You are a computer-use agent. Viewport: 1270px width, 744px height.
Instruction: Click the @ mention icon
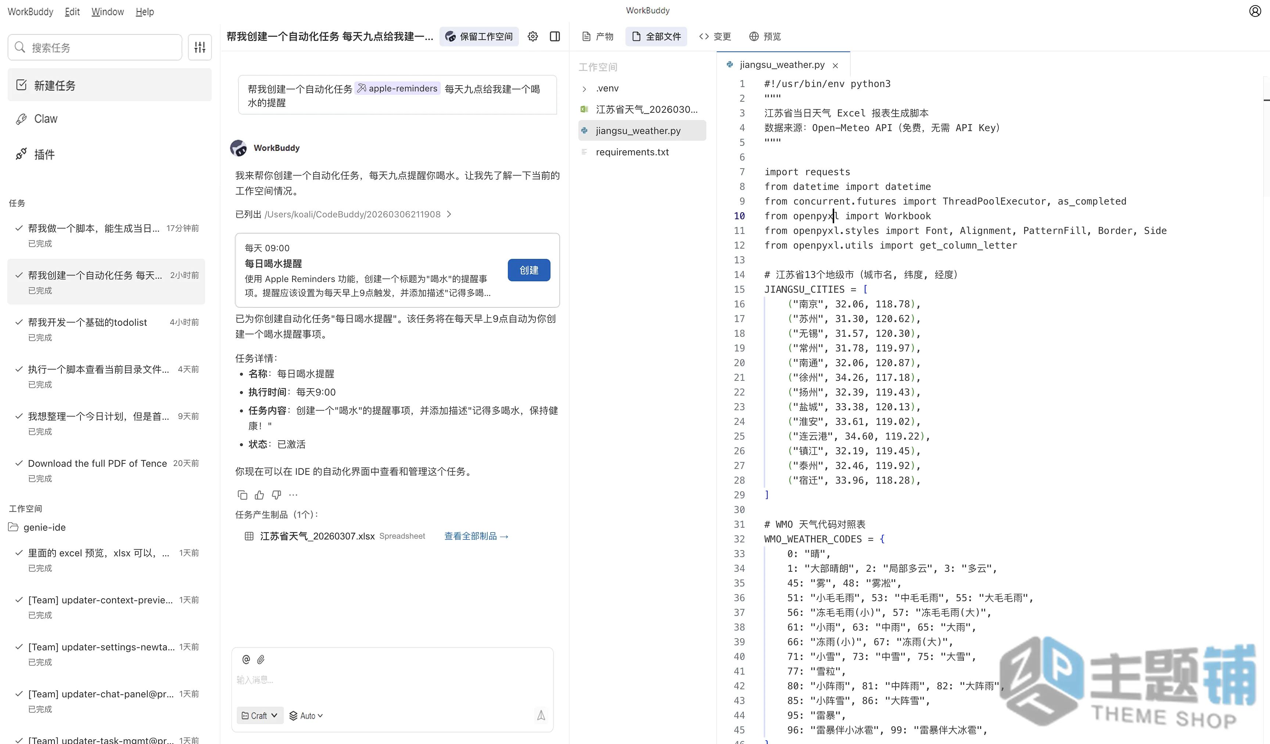[x=246, y=660]
